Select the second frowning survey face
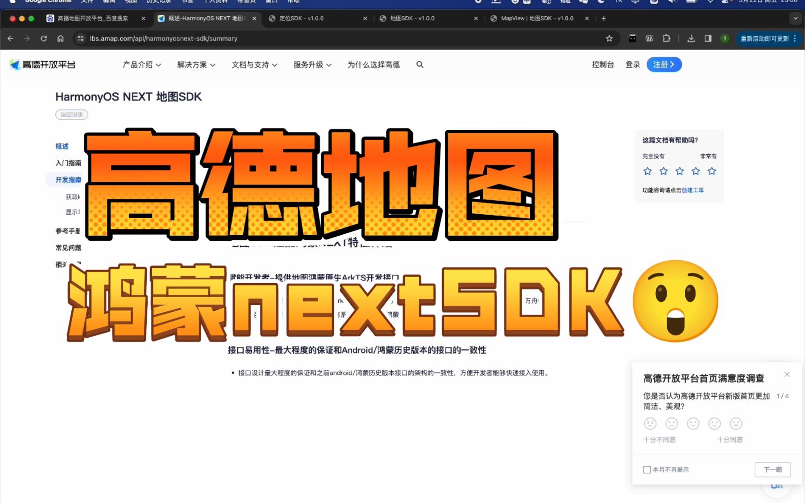The image size is (805, 503). click(672, 423)
